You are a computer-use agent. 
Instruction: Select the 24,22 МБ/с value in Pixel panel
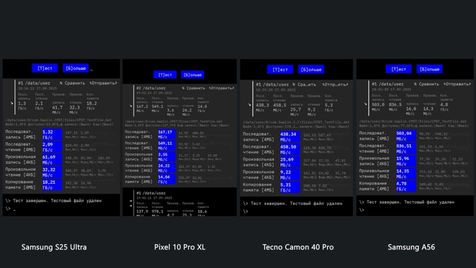coord(167,168)
